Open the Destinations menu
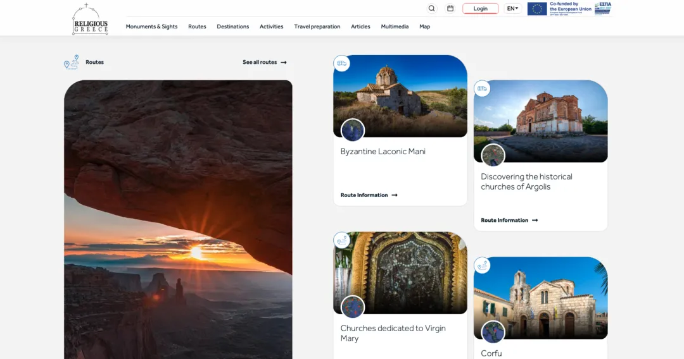Screen dimensions: 684x359 tap(232, 27)
